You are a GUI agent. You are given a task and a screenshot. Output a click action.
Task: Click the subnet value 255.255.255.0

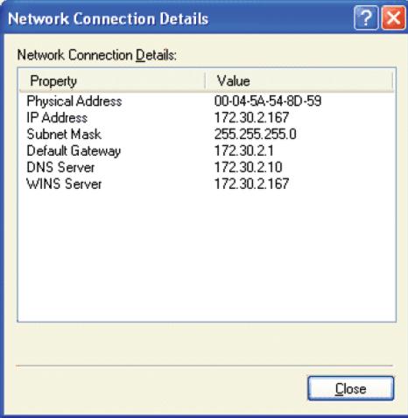255,135
